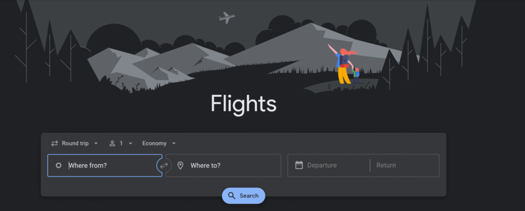Click the swap origin and destination button
The height and width of the screenshot is (211, 525).
tap(164, 165)
